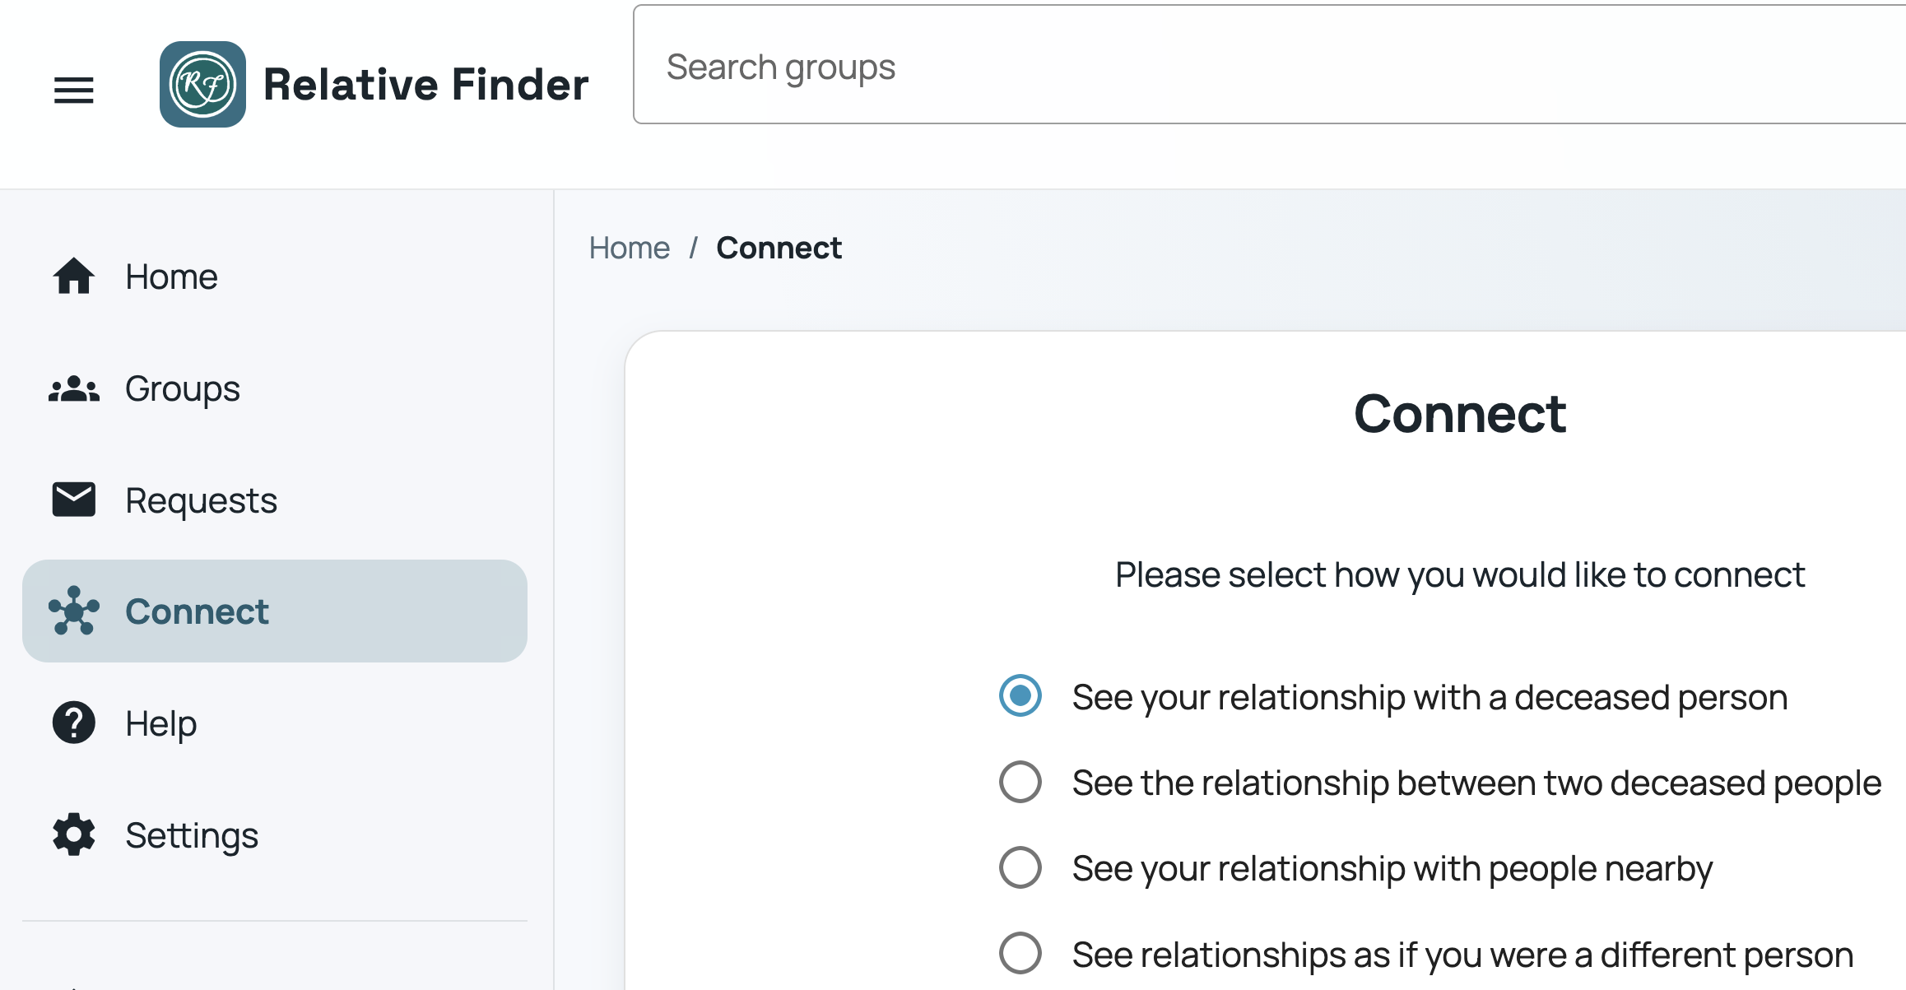Viewport: 1906px width, 990px height.
Task: Select relationship between two deceased people
Action: pyautogui.click(x=1020, y=782)
